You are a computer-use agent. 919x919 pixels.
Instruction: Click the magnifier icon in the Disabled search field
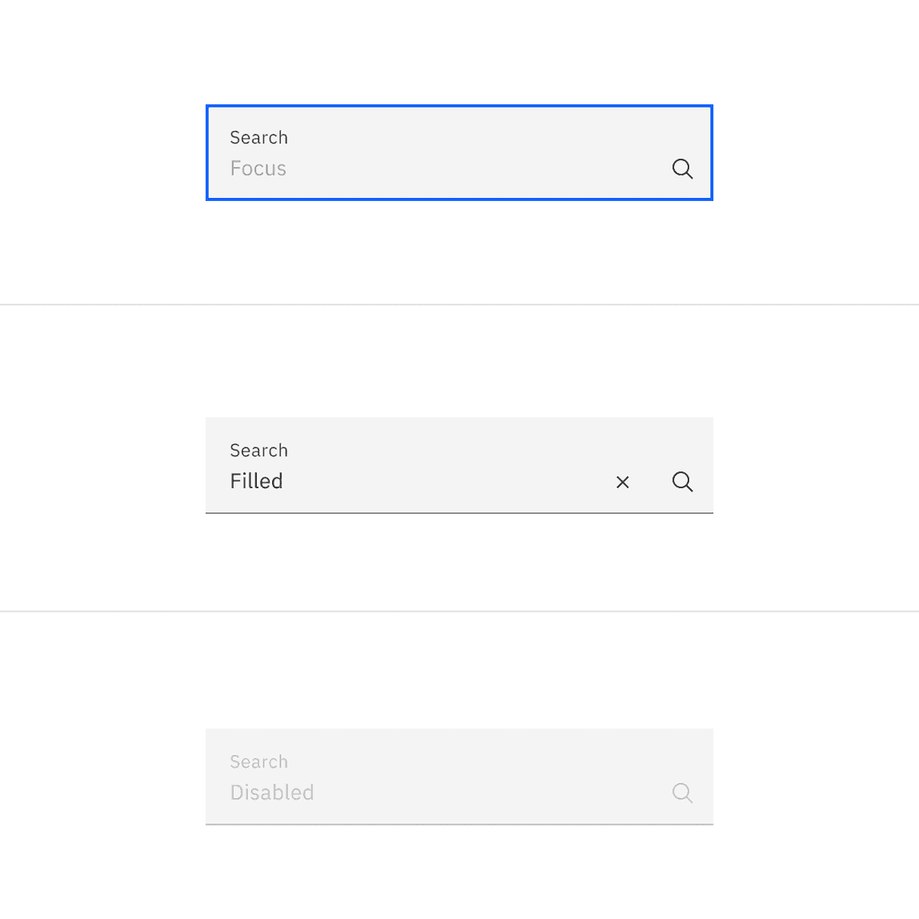point(683,793)
